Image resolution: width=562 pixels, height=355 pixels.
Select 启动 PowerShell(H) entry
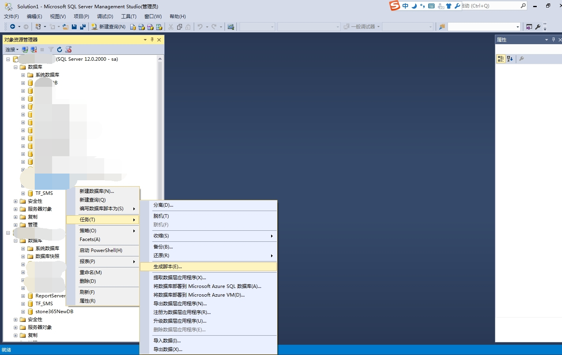[103, 250]
